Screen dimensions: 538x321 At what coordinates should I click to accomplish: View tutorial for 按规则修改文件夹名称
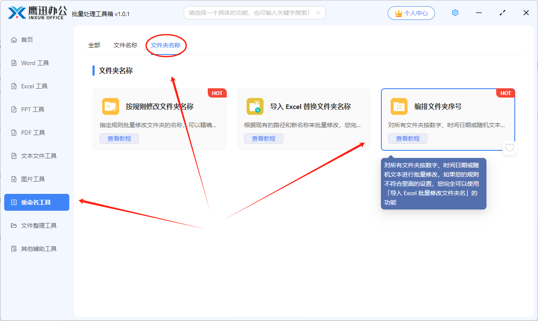click(x=119, y=139)
